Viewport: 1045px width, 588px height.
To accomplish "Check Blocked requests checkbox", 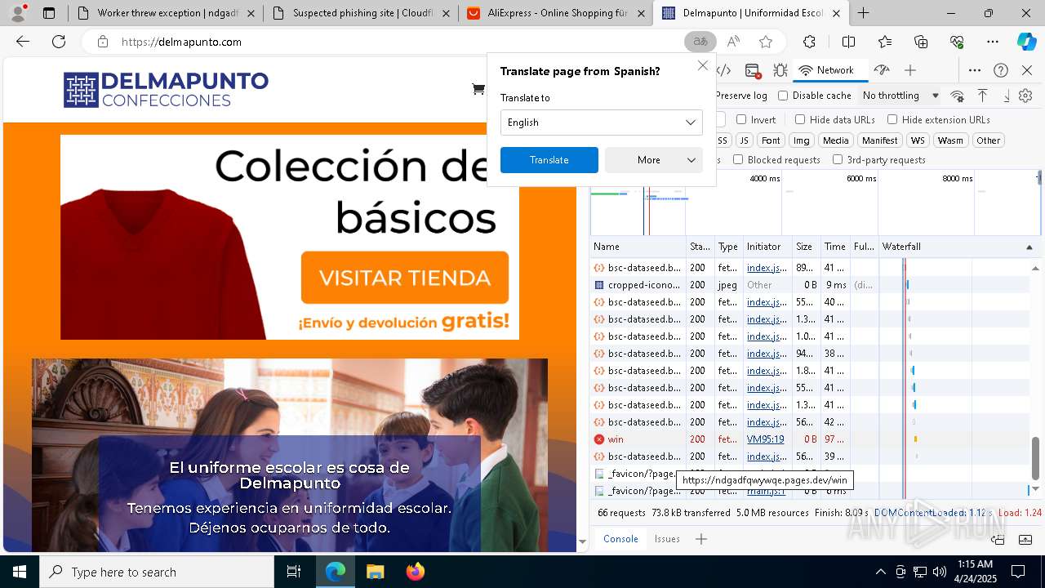I will 738,159.
